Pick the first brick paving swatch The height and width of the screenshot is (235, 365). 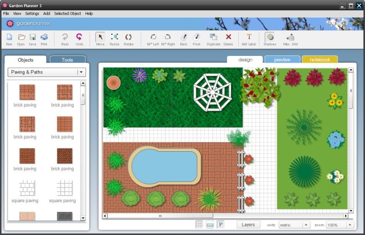(27, 92)
